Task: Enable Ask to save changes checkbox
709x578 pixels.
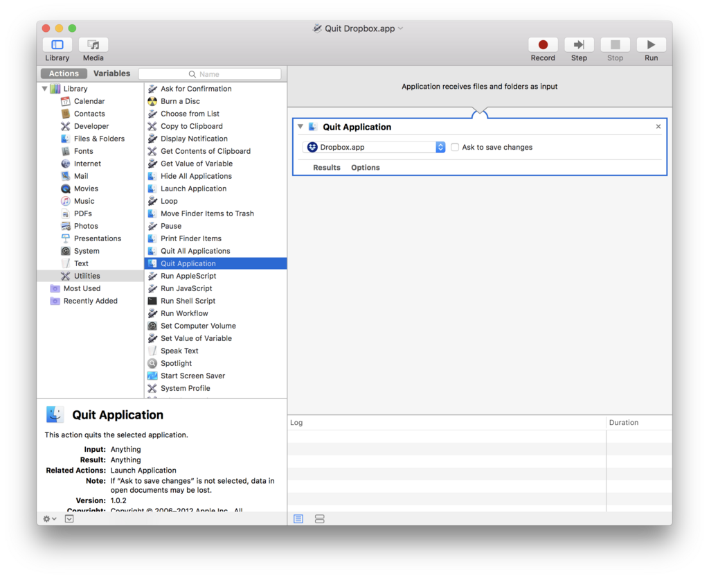Action: tap(455, 147)
